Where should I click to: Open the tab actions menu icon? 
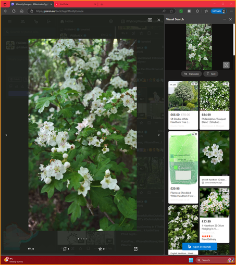coord(5,4)
